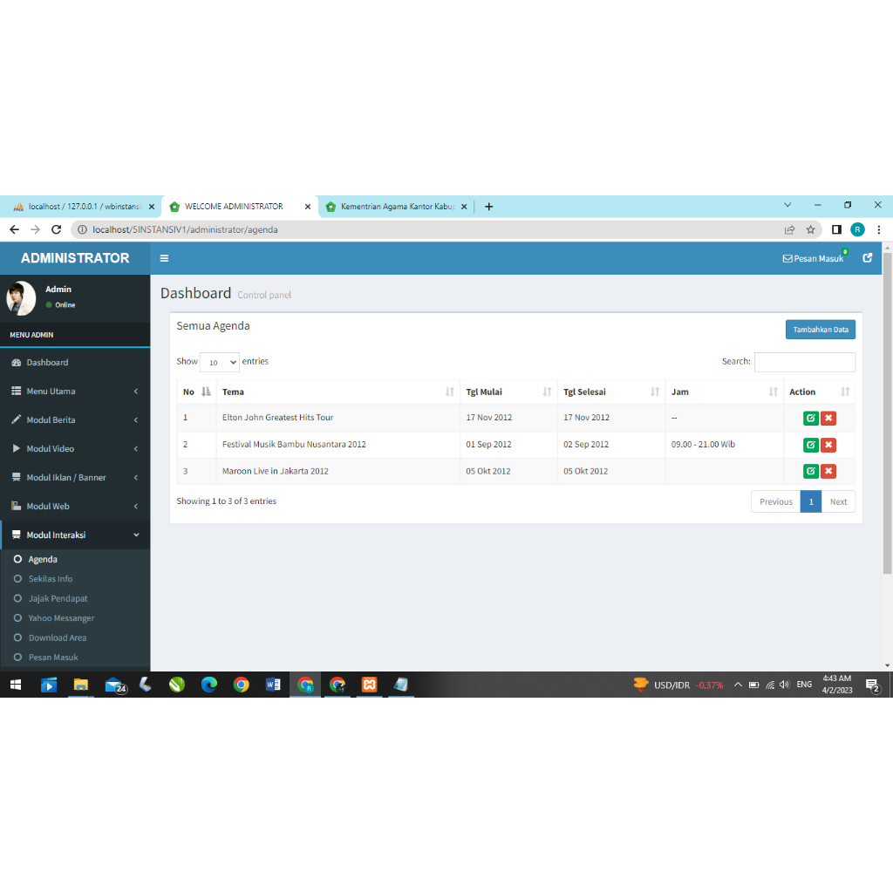Click the green edit icon for Elton John row
Viewport: 893px width, 893px height.
810,418
